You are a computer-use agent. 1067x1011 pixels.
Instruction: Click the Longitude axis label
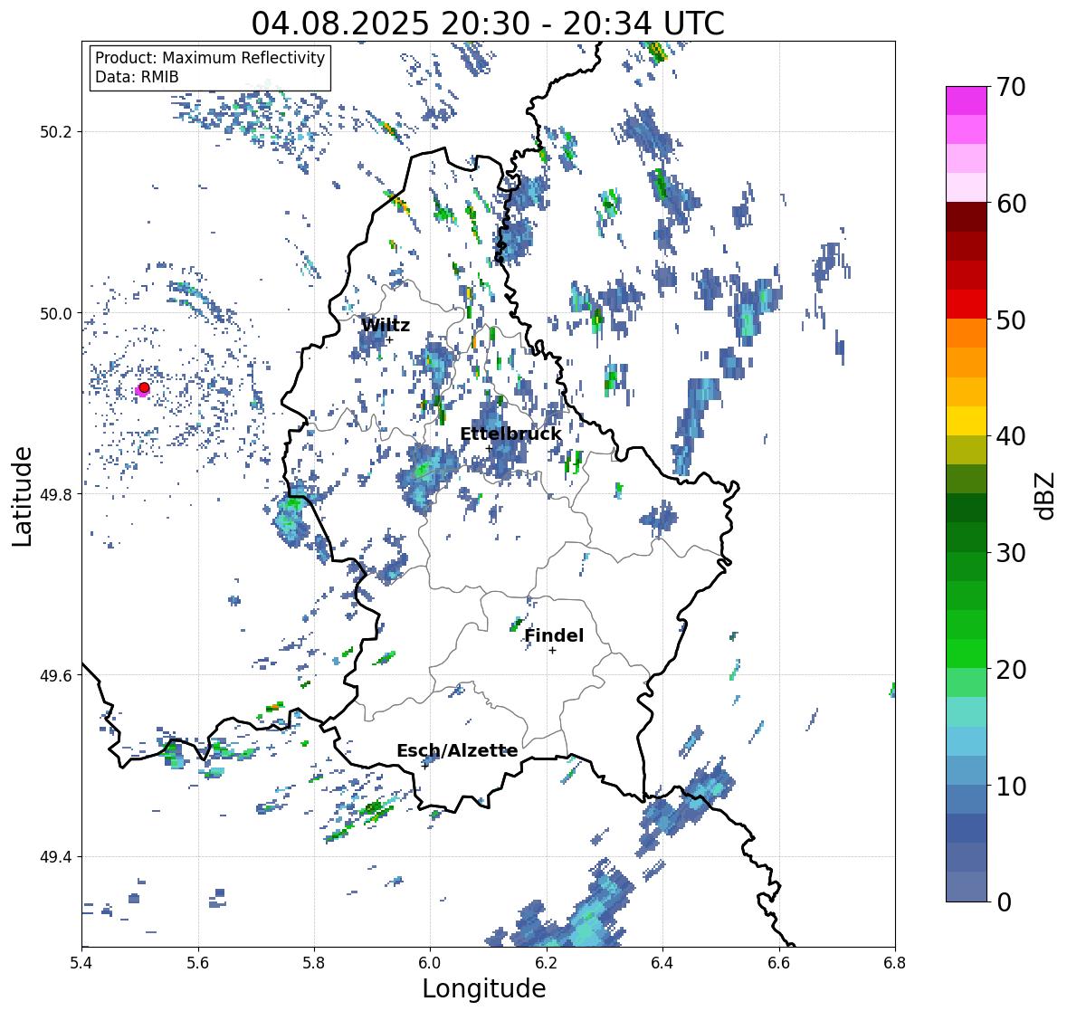484,988
